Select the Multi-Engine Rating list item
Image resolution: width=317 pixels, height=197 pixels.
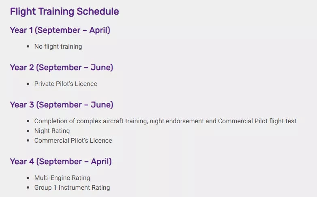tap(62, 178)
